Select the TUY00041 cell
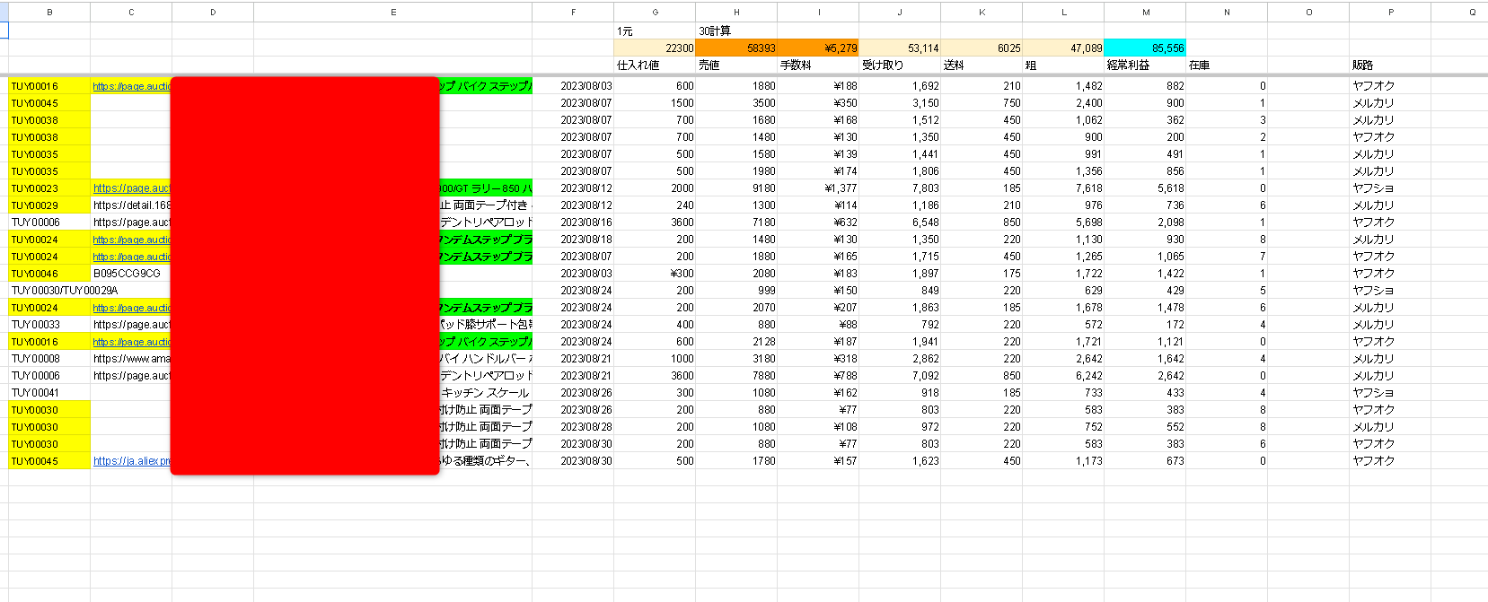The image size is (1488, 602). (49, 393)
